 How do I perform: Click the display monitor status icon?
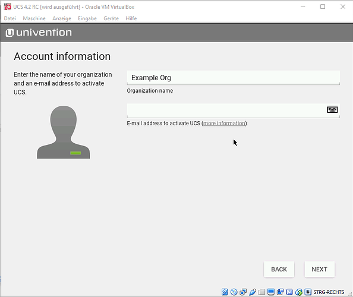(271, 292)
